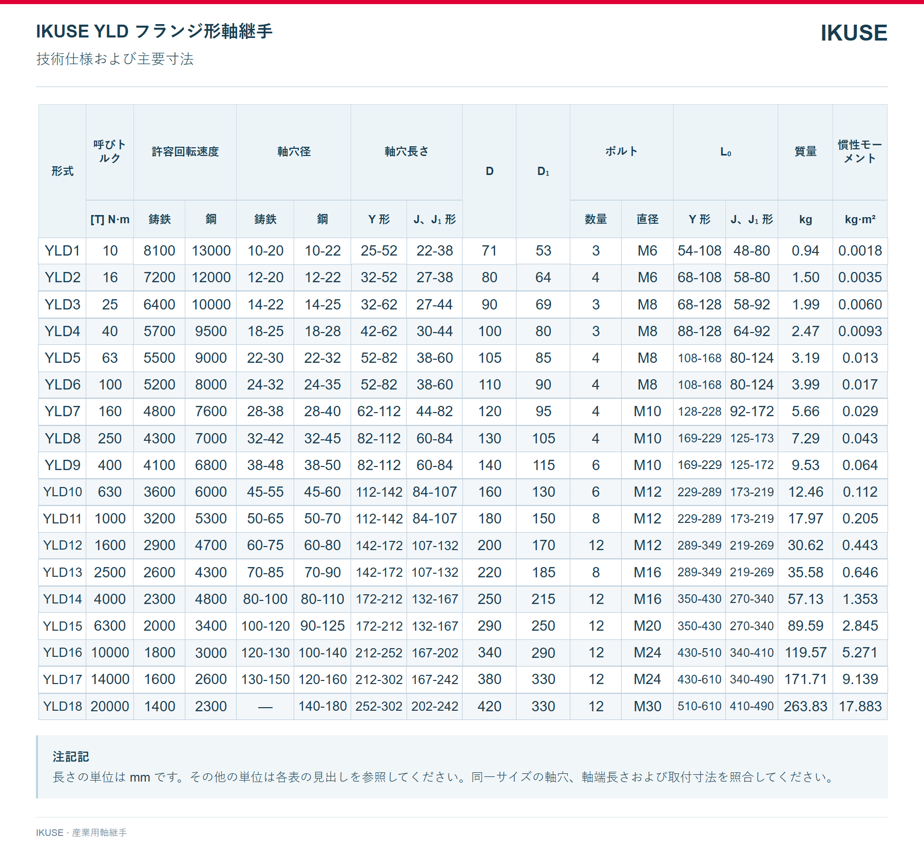924x857 pixels.
Task: Click the D₁ value '185' in YLD13 row
Action: pyautogui.click(x=544, y=572)
